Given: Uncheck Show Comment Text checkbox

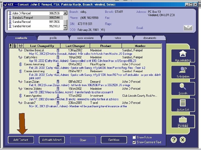Looking at the screenshot, I should tap(134, 142).
